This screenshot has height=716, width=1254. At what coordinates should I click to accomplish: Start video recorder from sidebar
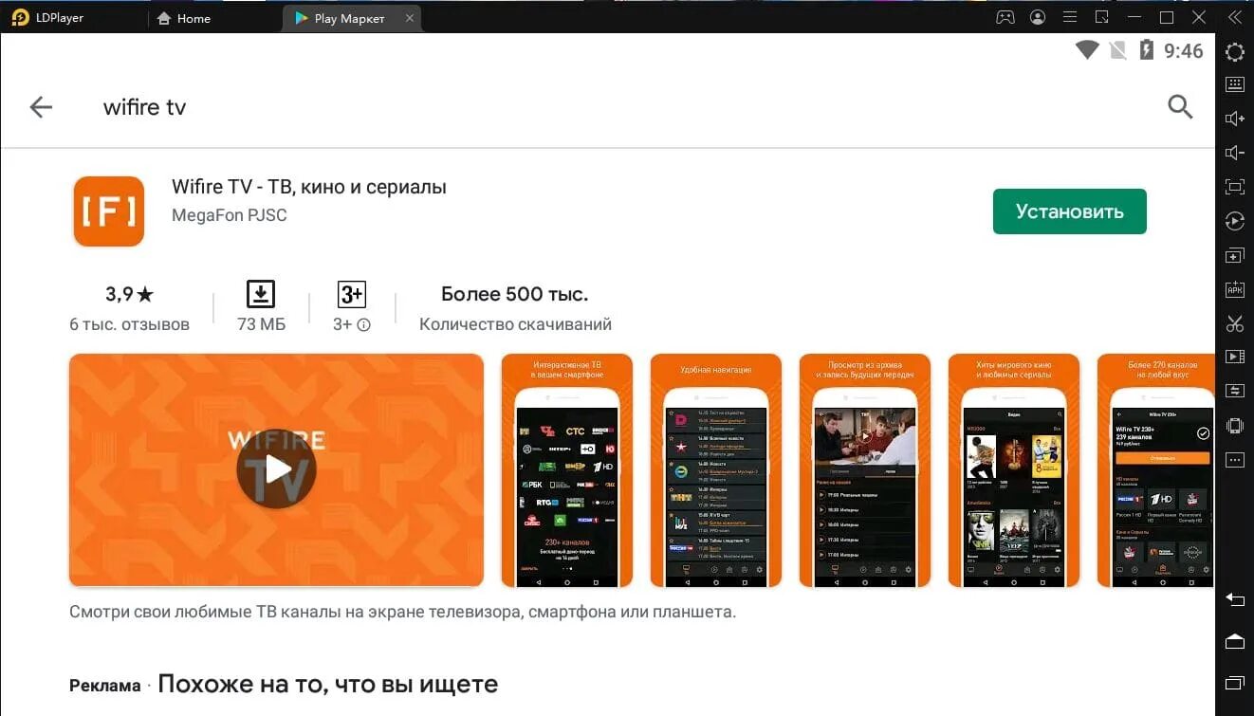pos(1234,358)
